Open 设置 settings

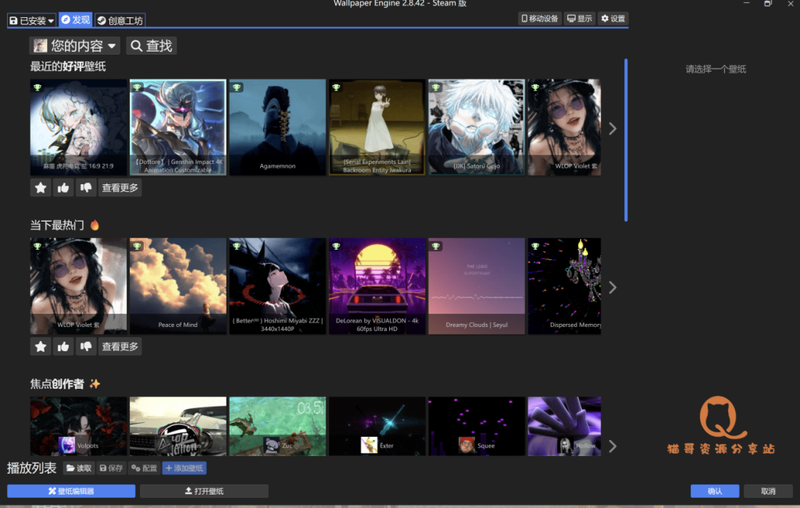[612, 19]
